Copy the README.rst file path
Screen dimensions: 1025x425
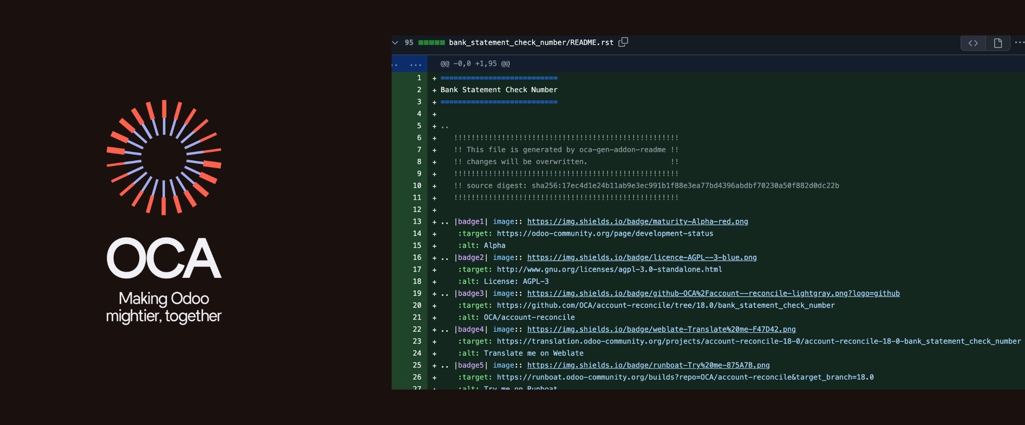(623, 42)
